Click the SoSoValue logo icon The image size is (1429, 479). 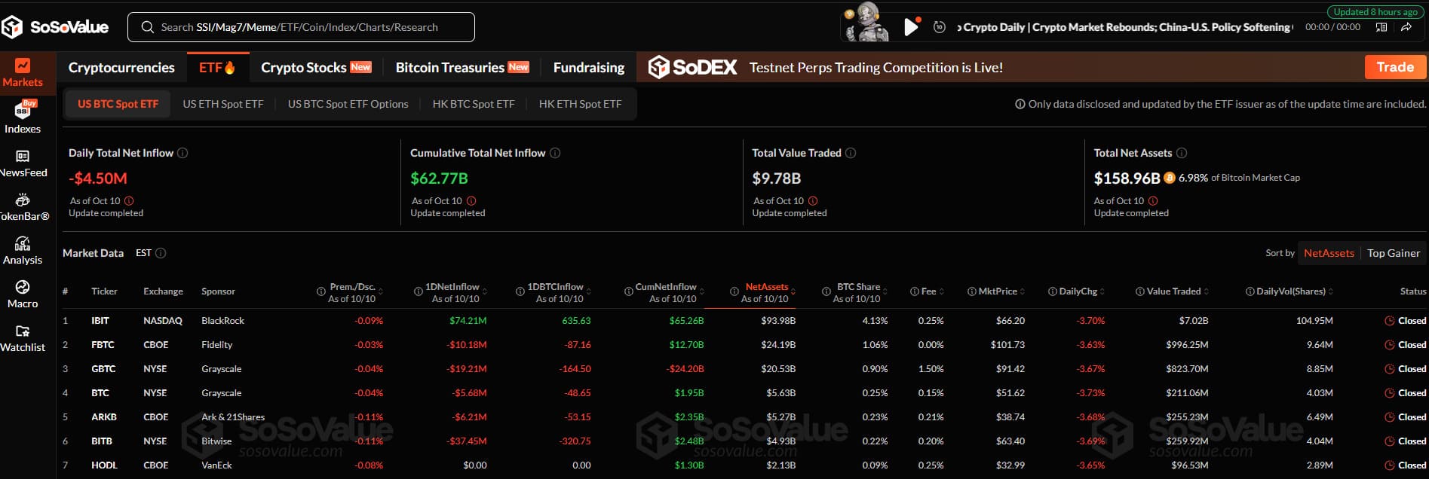12,27
